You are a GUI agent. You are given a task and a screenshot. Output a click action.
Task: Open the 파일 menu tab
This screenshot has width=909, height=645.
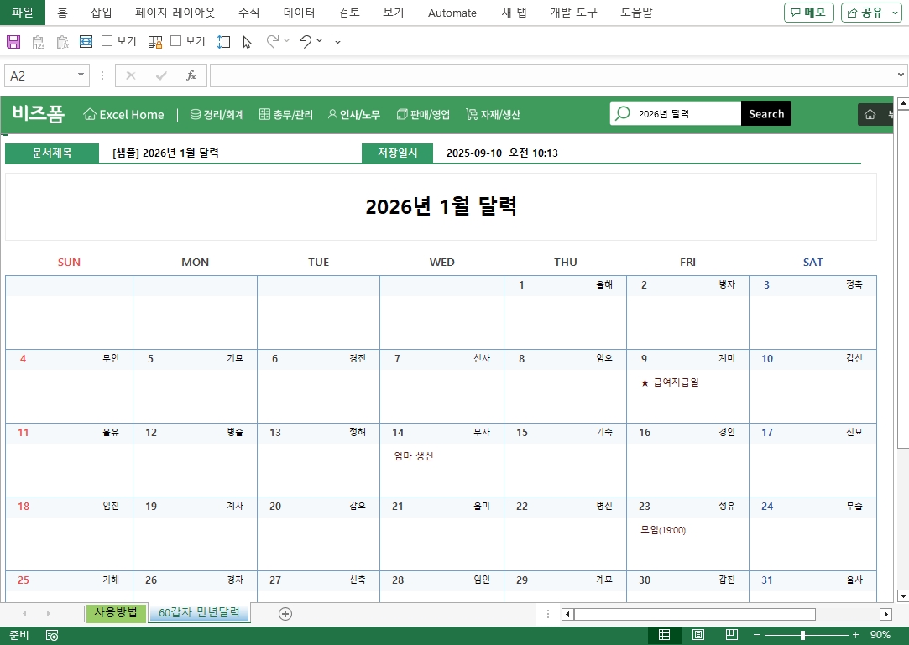[x=23, y=13]
